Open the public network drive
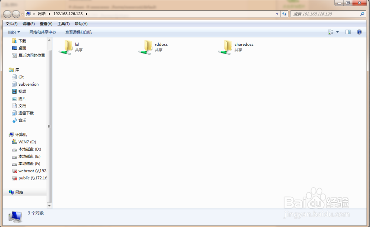The height and width of the screenshot is (227, 370). click(26, 178)
